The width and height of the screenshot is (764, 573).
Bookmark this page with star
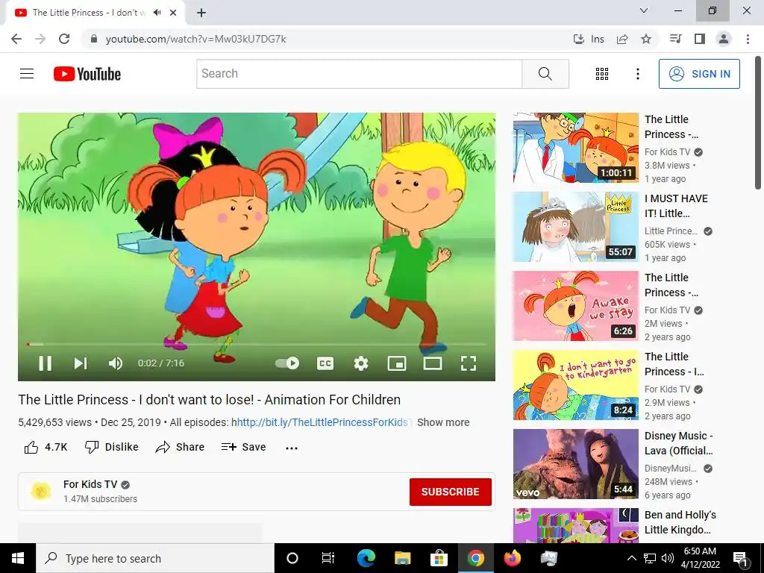646,39
